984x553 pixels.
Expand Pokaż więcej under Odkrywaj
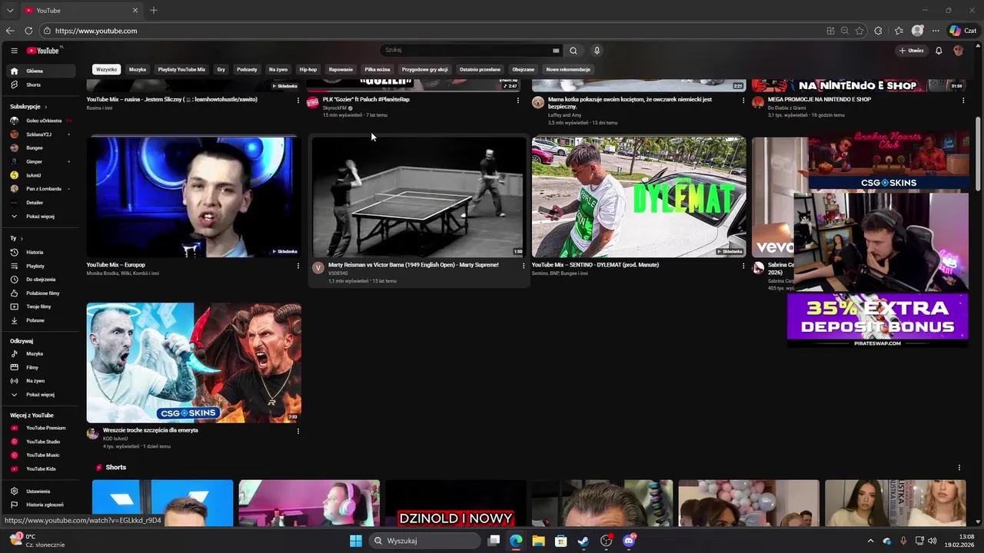[x=40, y=395]
